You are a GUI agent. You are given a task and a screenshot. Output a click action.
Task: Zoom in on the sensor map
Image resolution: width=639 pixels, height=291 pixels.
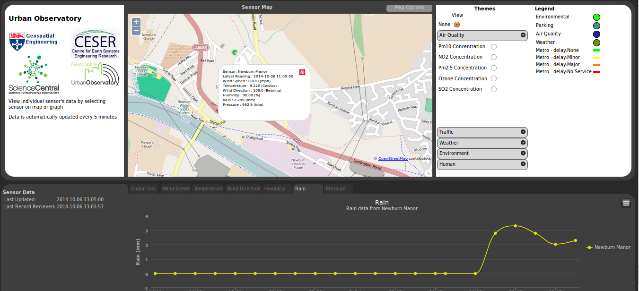tap(136, 22)
